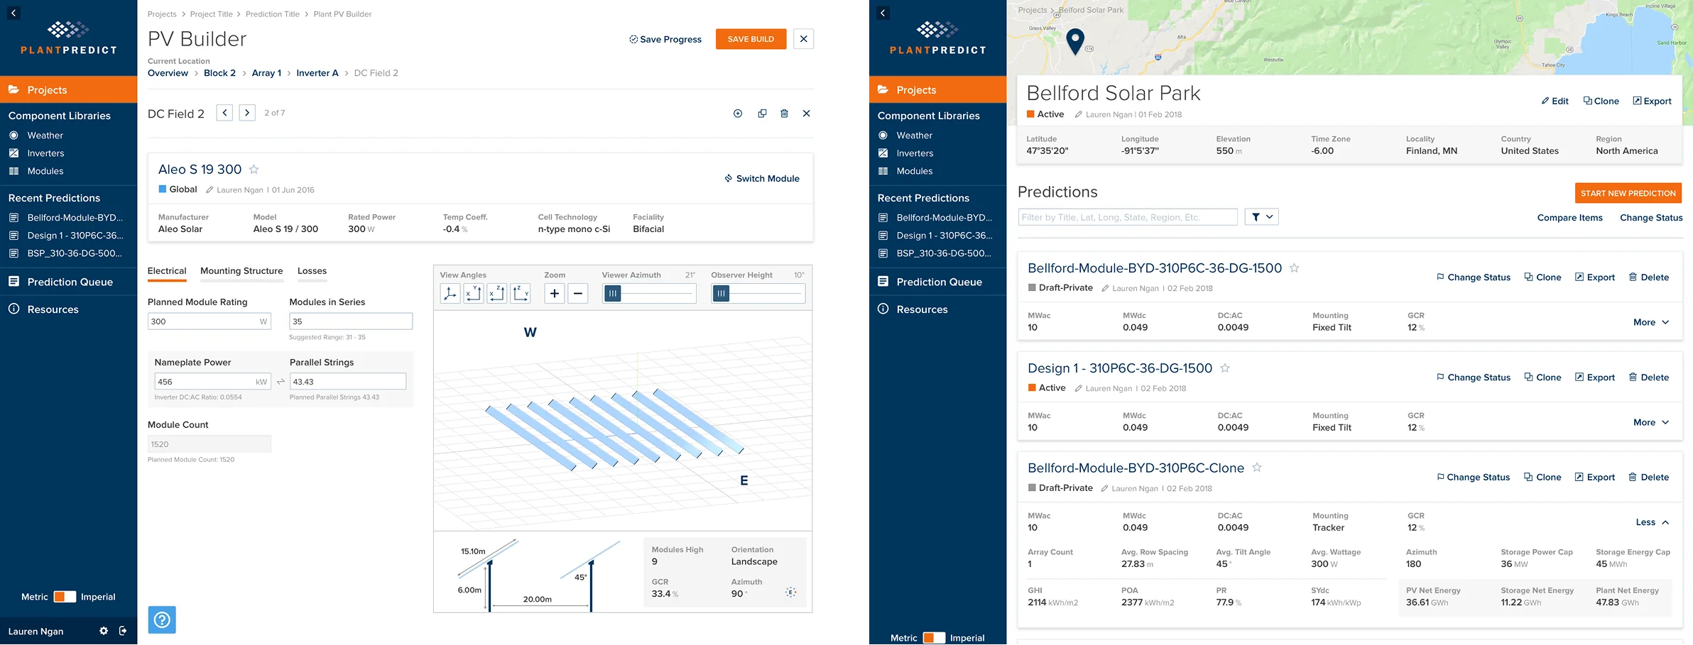
Task: Select the X-Y view angle icon
Action: [x=474, y=293]
